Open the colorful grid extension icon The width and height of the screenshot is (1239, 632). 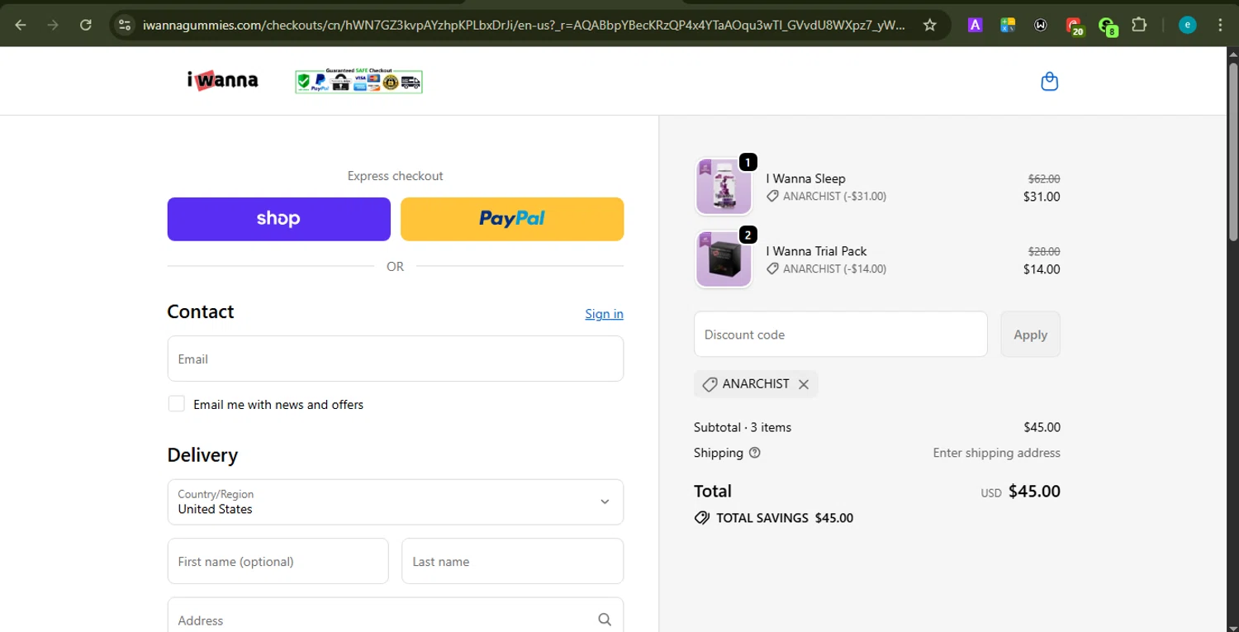point(1008,25)
